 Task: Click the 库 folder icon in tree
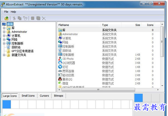8,28
